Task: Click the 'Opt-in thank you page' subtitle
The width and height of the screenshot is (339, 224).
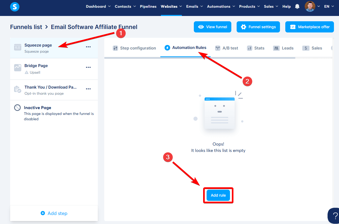Action: pyautogui.click(x=44, y=93)
